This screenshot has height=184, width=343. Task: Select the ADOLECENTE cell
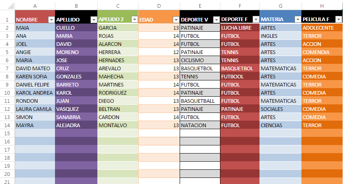click(x=322, y=28)
